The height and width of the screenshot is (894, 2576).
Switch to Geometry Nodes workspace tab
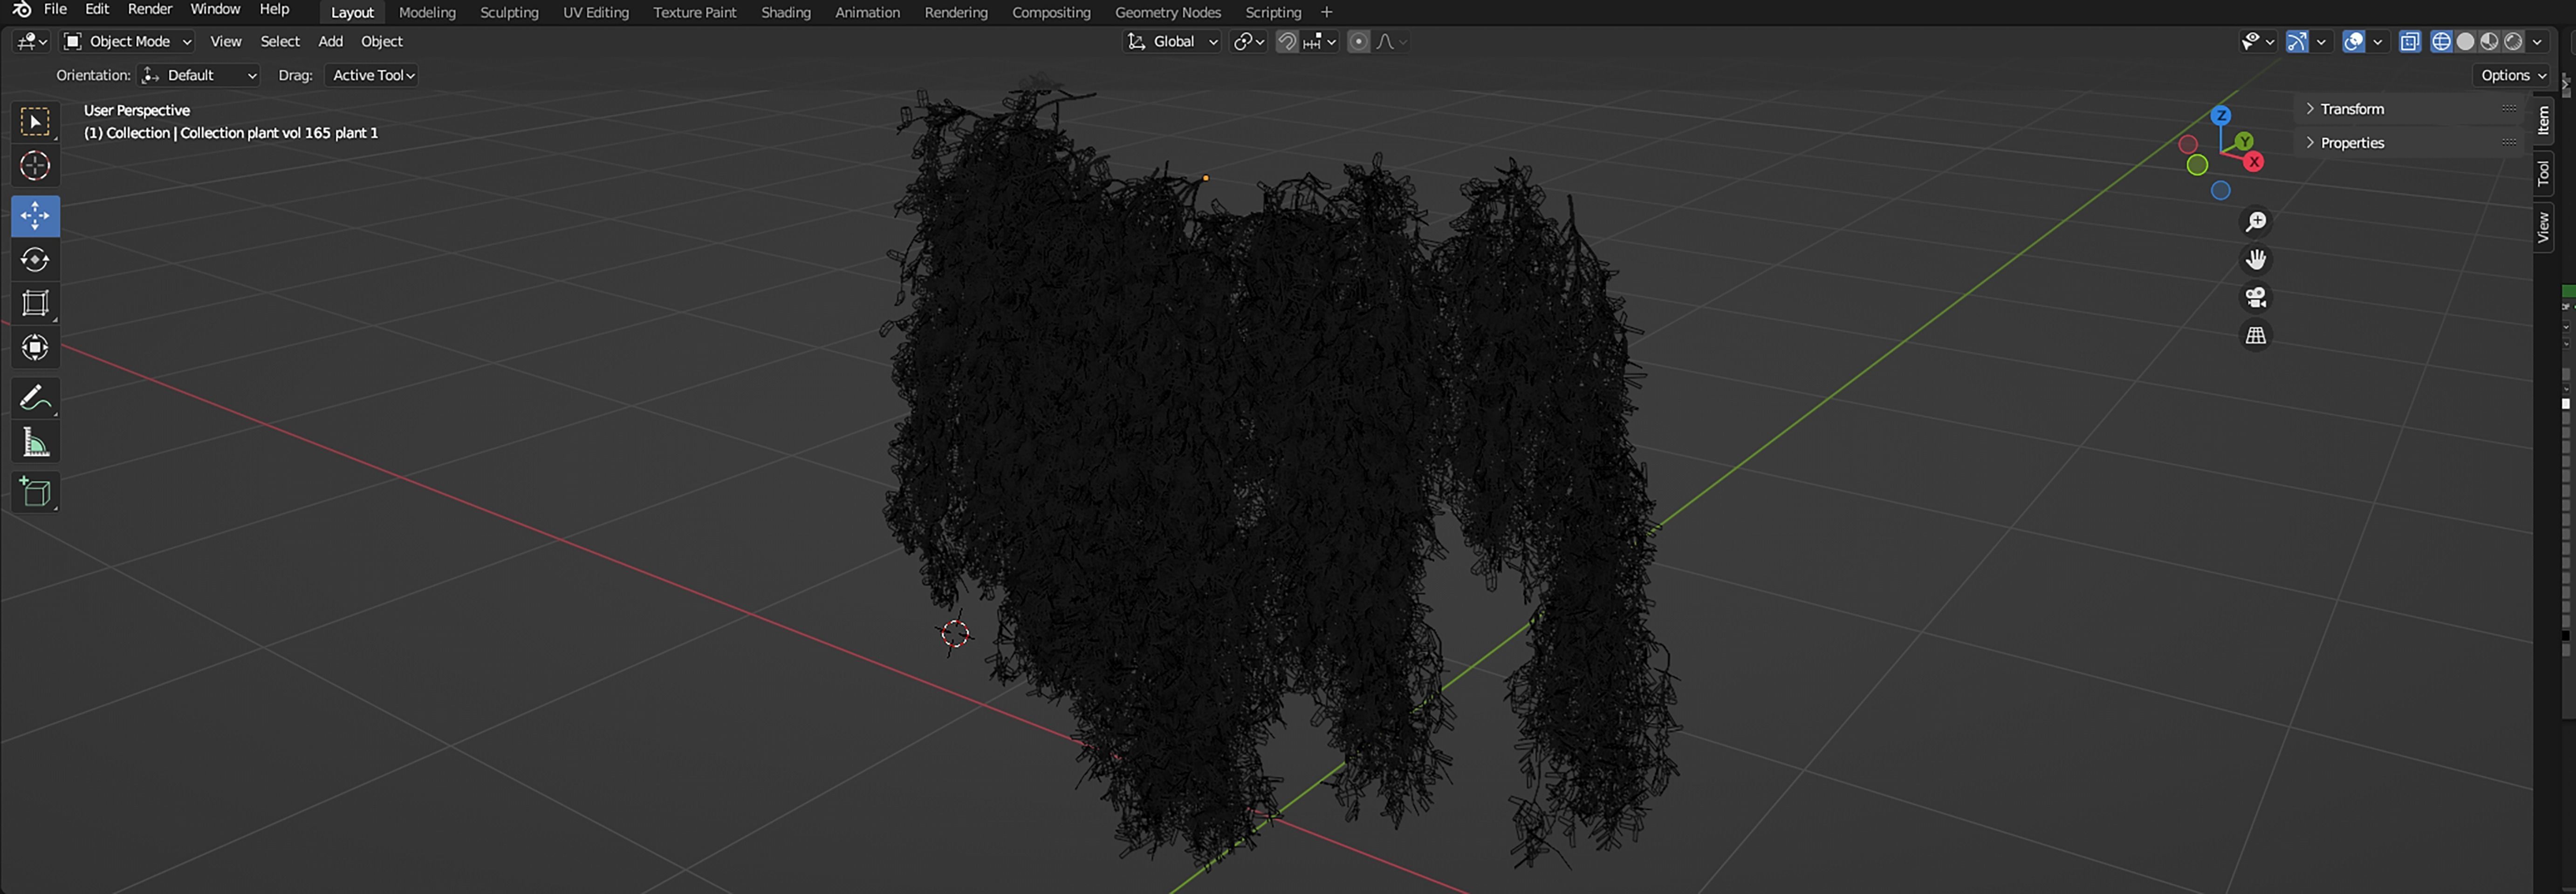click(1168, 12)
